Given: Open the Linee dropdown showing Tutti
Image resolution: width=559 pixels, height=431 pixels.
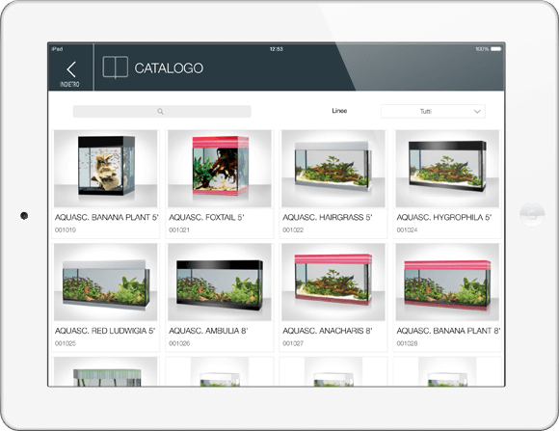Looking at the screenshot, I should pos(433,111).
